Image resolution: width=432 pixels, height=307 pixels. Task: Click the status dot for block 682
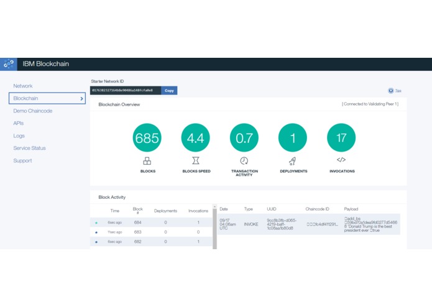point(96,242)
